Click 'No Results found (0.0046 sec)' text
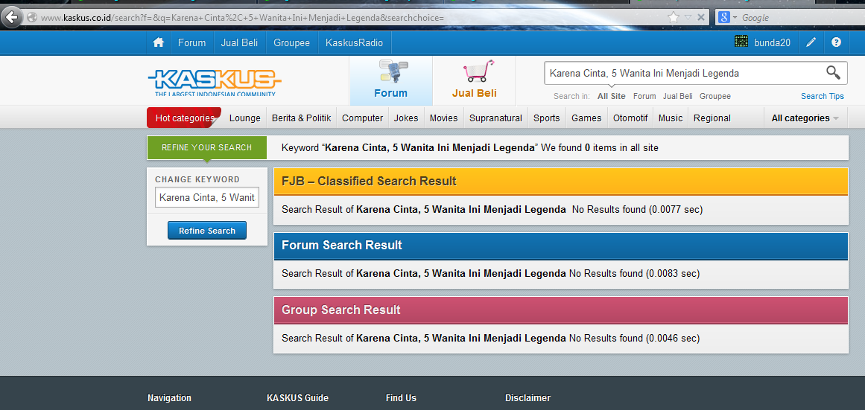865x410 pixels. [x=634, y=338]
